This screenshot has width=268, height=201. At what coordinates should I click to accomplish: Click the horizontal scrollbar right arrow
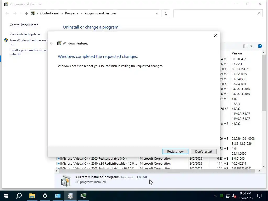[x=259, y=171]
